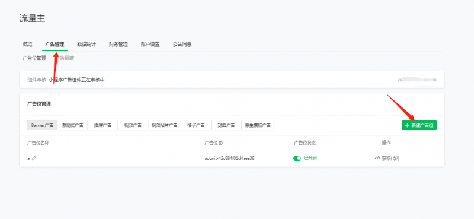Click the 广告位 ID column header
Viewport: 474px width, 219px height.
pos(214,143)
